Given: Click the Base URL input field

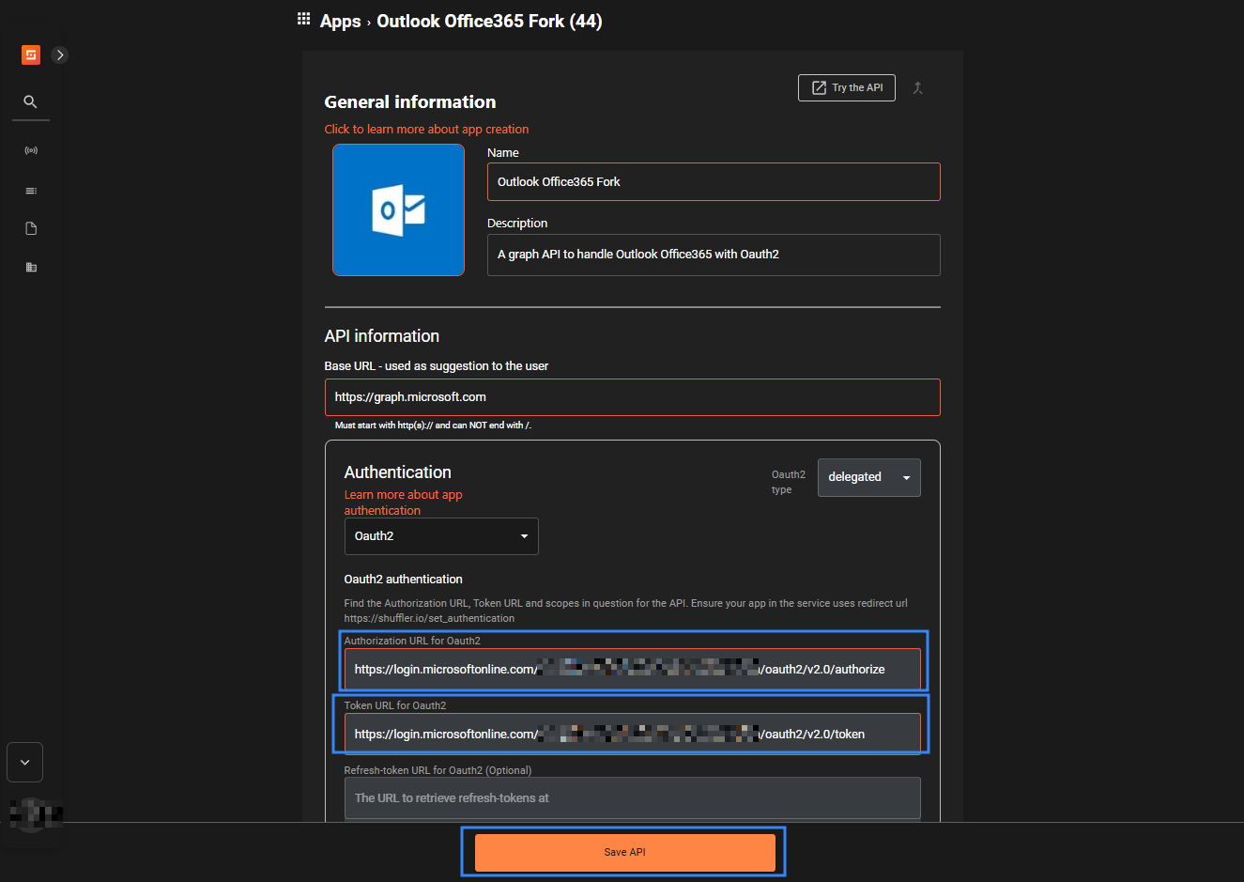Looking at the screenshot, I should pyautogui.click(x=632, y=396).
